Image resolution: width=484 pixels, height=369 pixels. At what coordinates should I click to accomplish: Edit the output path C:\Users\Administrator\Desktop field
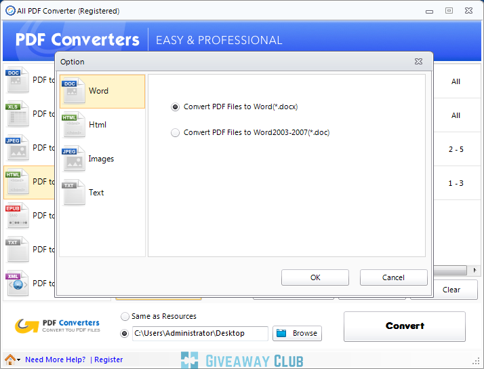200,334
